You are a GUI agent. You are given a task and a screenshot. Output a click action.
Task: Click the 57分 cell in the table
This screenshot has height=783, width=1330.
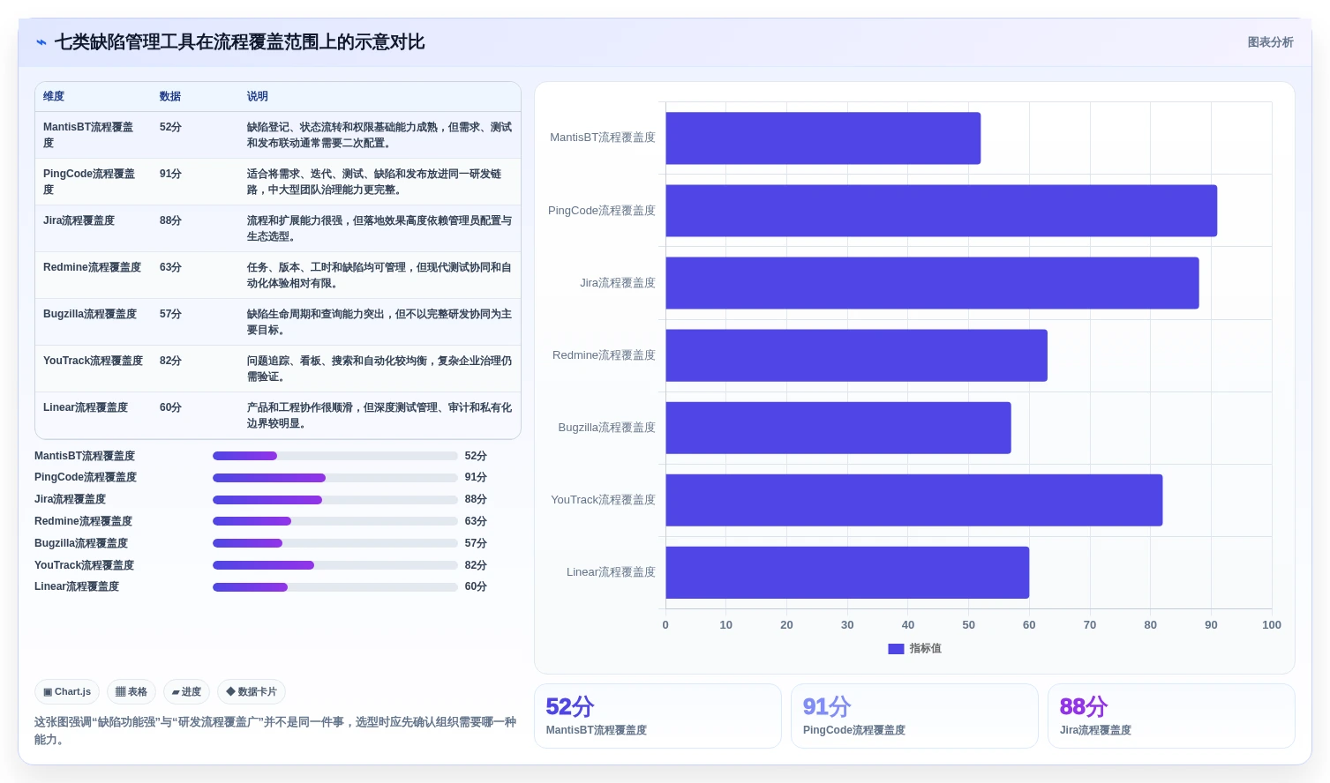click(170, 314)
